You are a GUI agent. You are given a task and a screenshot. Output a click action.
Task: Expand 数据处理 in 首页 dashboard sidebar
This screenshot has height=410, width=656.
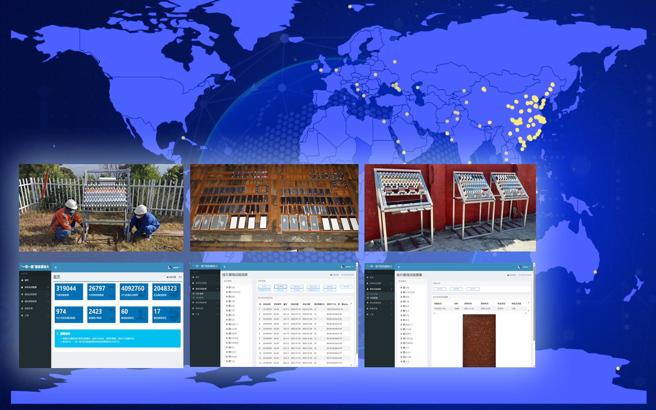(x=35, y=308)
